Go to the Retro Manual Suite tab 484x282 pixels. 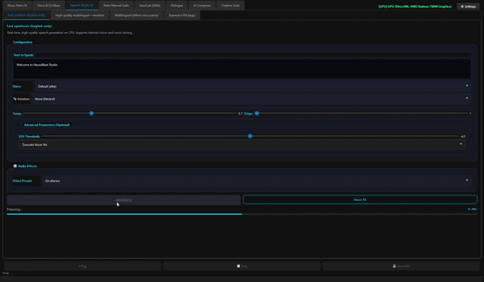tap(116, 6)
